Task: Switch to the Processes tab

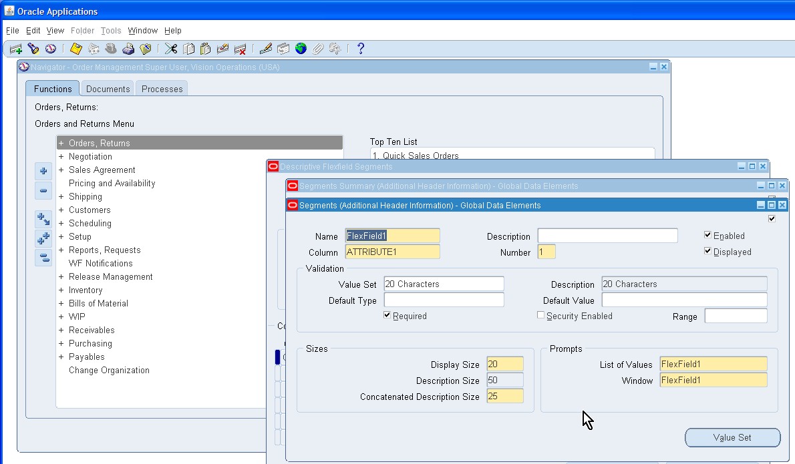Action: (x=162, y=89)
